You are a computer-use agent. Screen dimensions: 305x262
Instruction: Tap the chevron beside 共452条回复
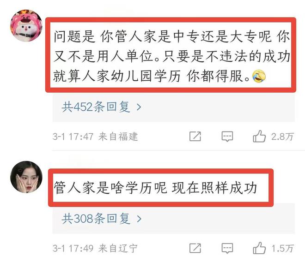click(x=139, y=107)
